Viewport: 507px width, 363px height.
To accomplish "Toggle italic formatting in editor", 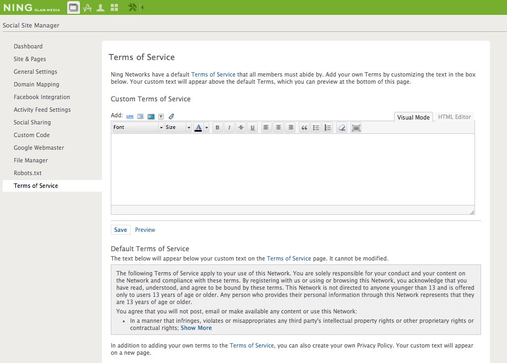I will click(229, 128).
